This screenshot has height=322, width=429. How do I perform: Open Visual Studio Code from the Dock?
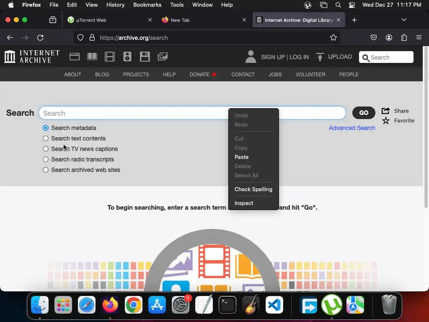(x=274, y=305)
